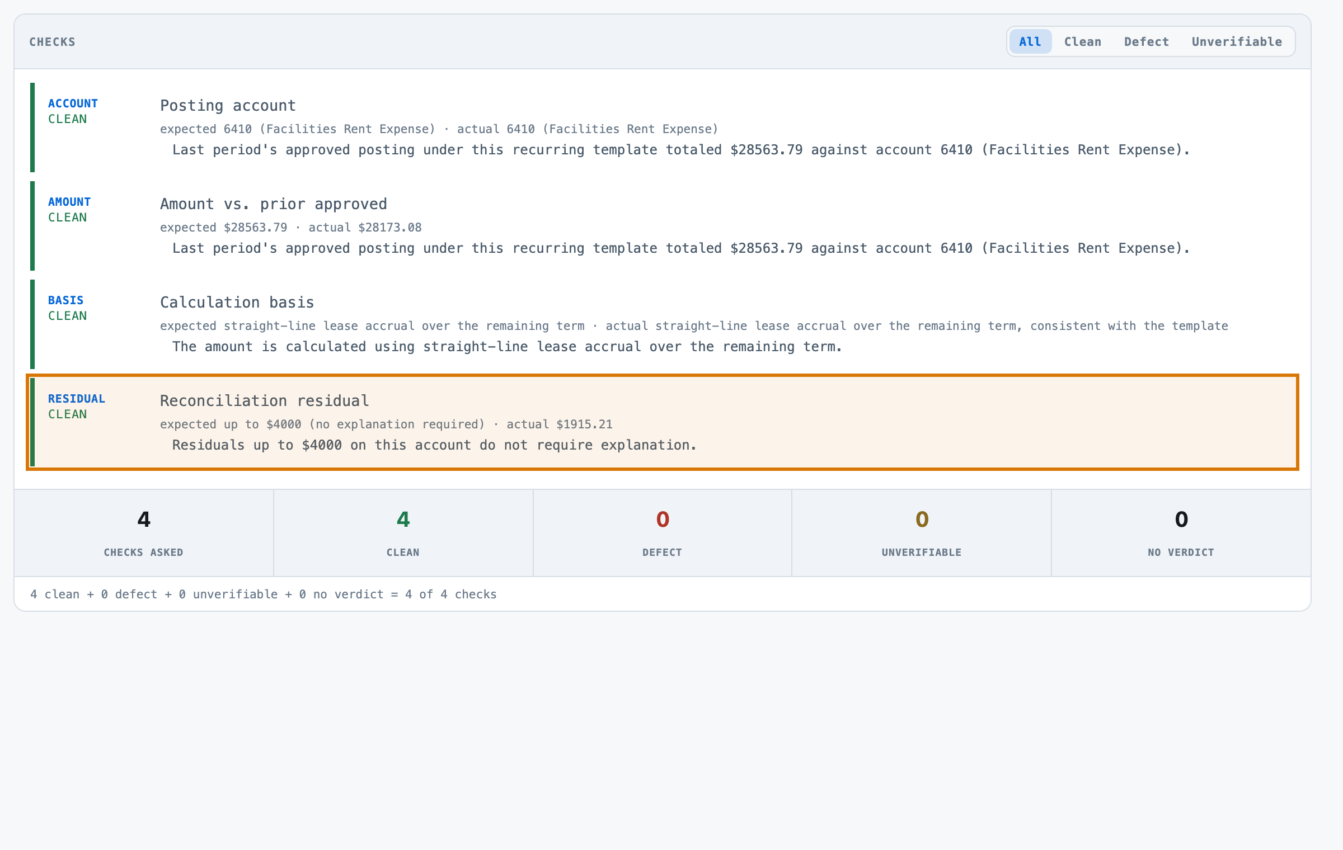Show only Unverifiable checks
The width and height of the screenshot is (1343, 850).
click(x=1237, y=41)
